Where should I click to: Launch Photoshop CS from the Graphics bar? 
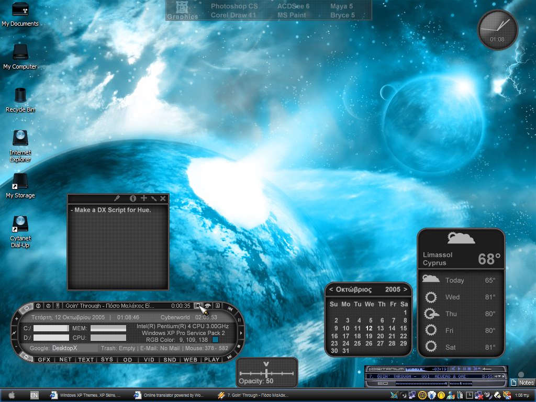pos(234,6)
